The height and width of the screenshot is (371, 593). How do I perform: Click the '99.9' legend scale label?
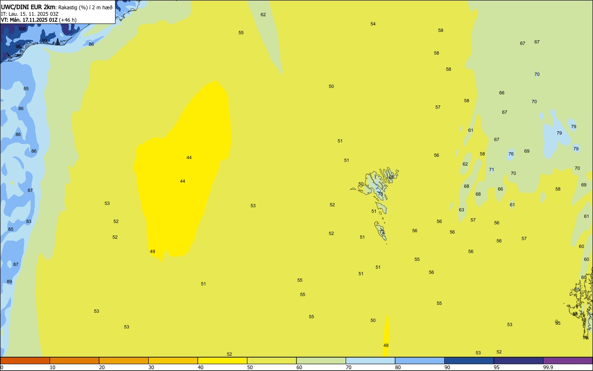pyautogui.click(x=548, y=367)
